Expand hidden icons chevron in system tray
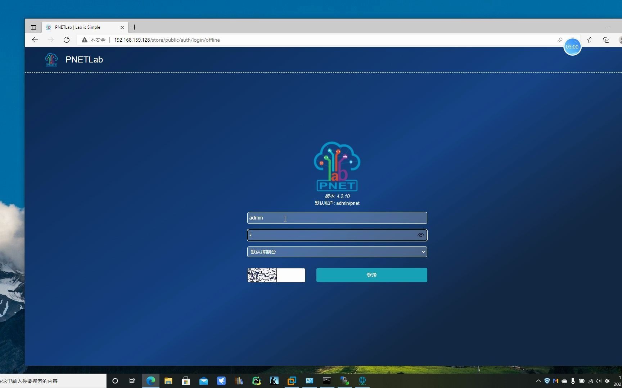The height and width of the screenshot is (388, 622). pos(538,381)
